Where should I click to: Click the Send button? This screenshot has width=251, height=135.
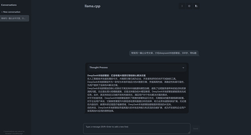coord(195,129)
